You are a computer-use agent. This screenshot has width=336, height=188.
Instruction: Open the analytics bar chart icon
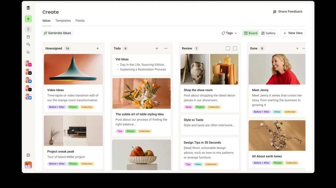pyautogui.click(x=28, y=52)
